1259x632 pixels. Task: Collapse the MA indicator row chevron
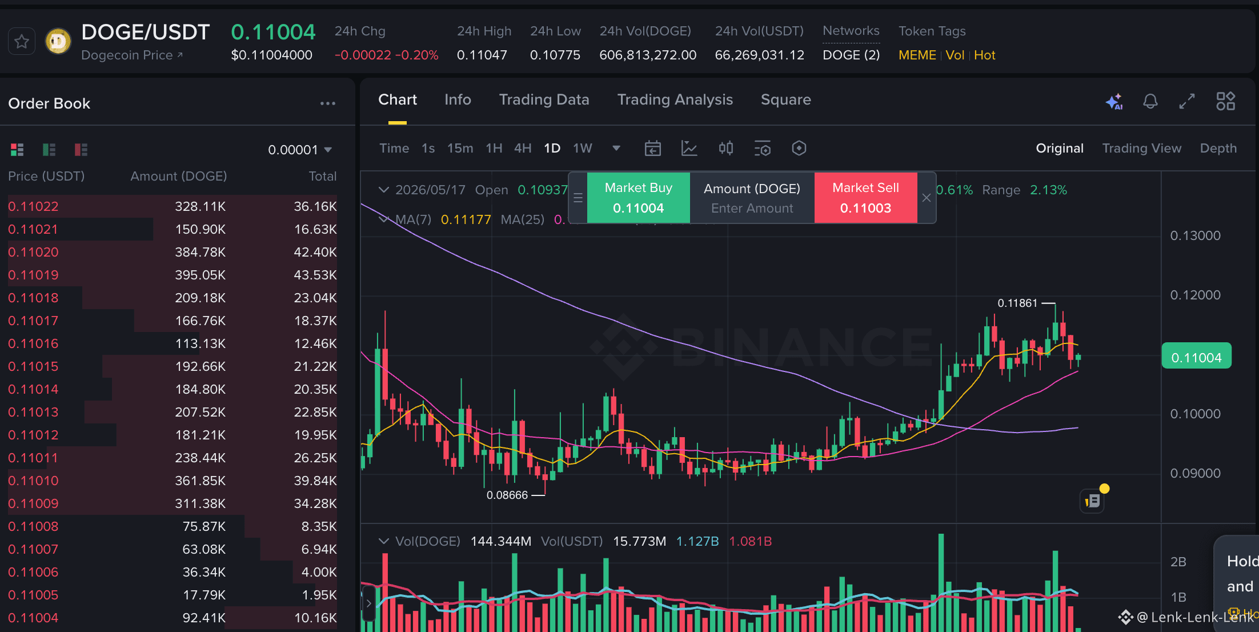384,219
